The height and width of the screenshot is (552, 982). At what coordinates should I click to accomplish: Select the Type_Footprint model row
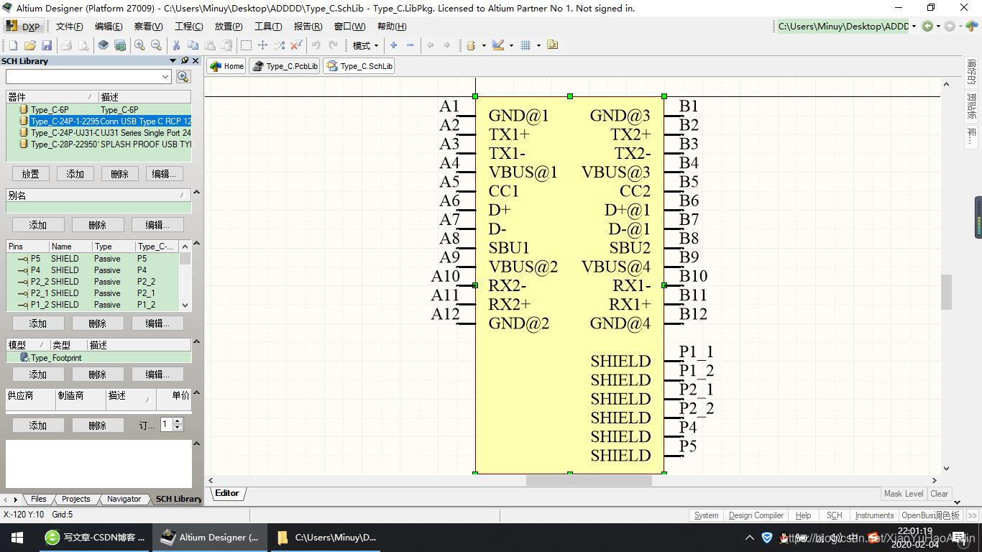[x=99, y=358]
